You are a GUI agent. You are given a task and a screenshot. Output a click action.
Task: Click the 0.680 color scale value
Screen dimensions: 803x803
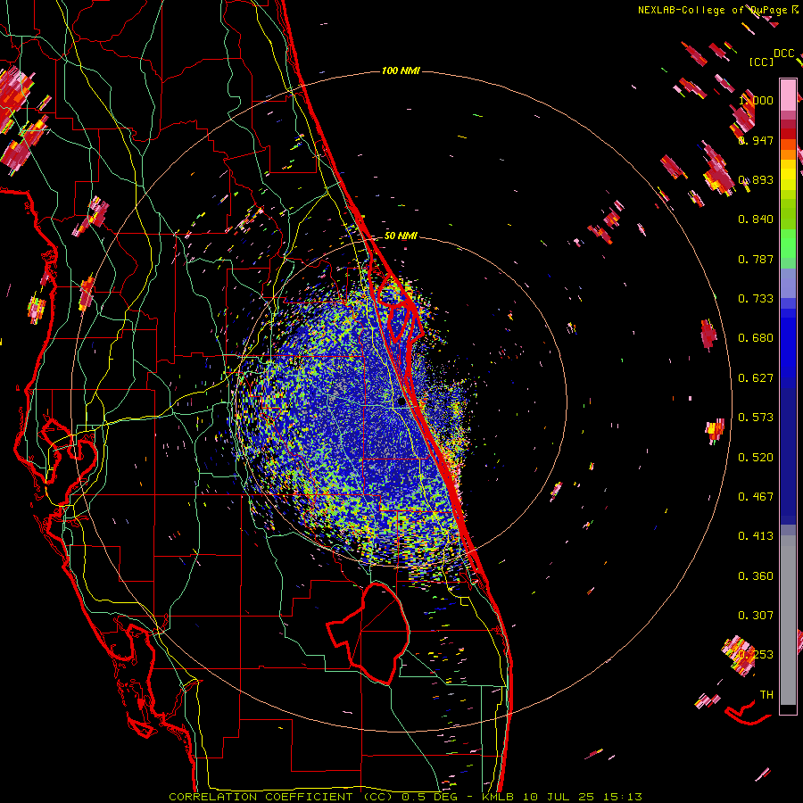coord(756,338)
